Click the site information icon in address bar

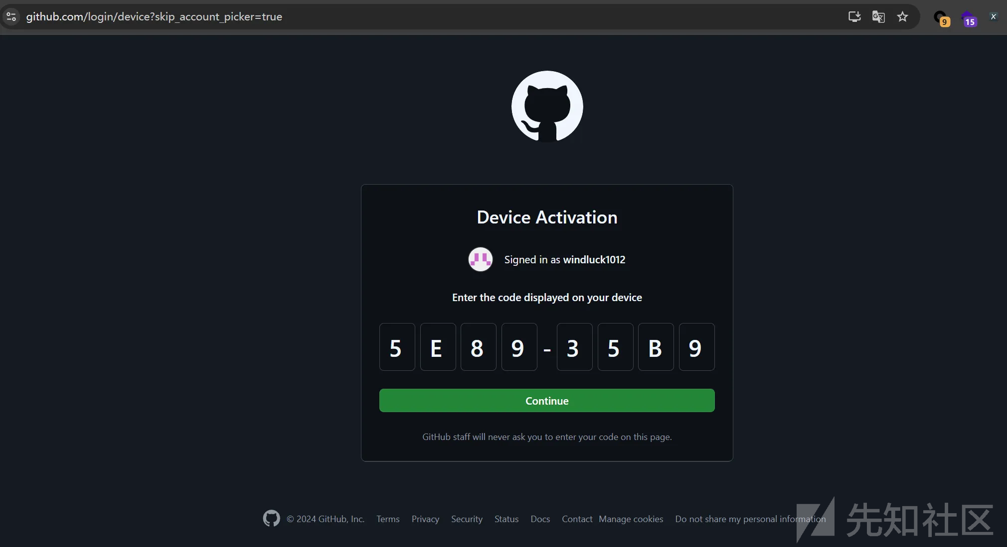point(11,16)
